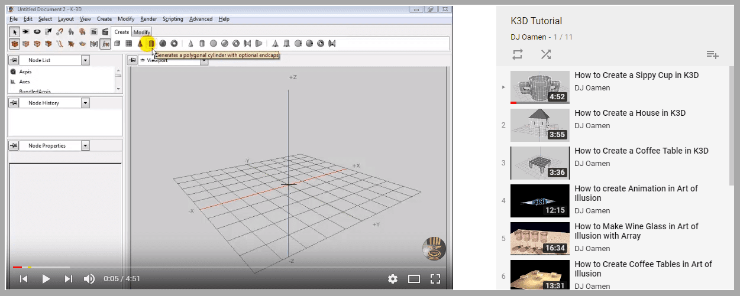Toggle loop playlist
This screenshot has width=740, height=296.
pos(518,54)
